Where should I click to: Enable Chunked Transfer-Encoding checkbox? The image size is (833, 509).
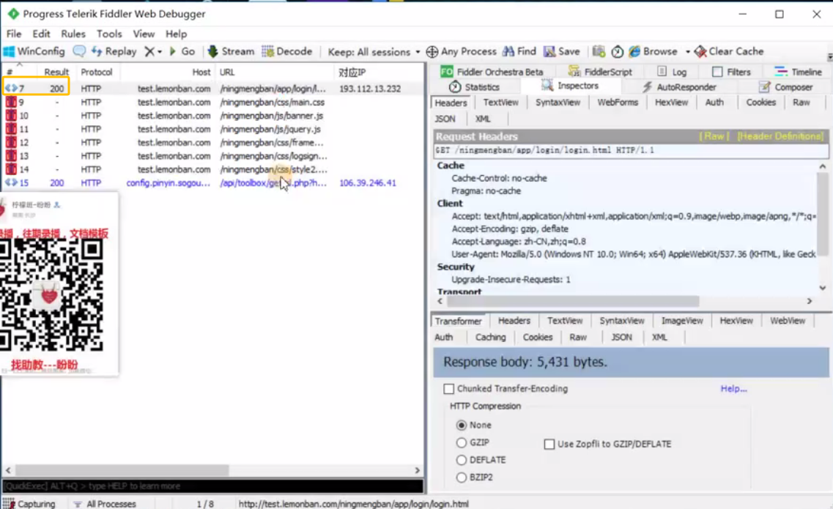(x=449, y=389)
